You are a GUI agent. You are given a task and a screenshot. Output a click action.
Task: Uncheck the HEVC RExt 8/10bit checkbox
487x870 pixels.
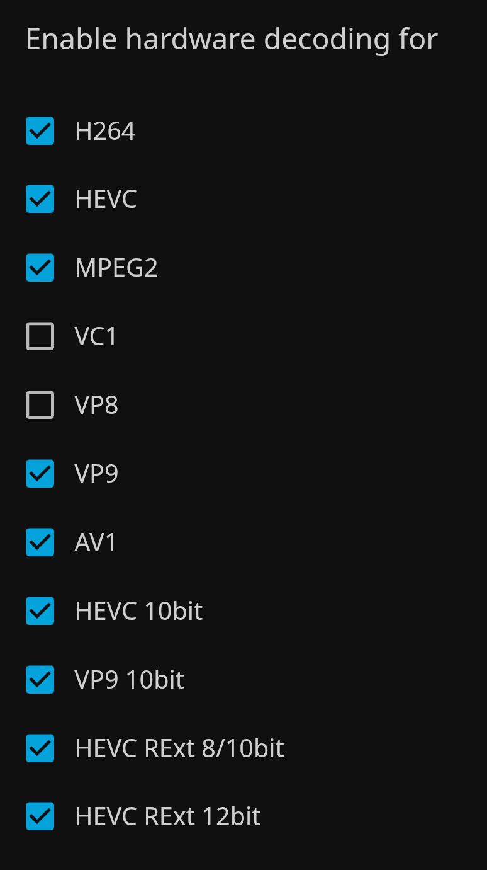pyautogui.click(x=40, y=748)
